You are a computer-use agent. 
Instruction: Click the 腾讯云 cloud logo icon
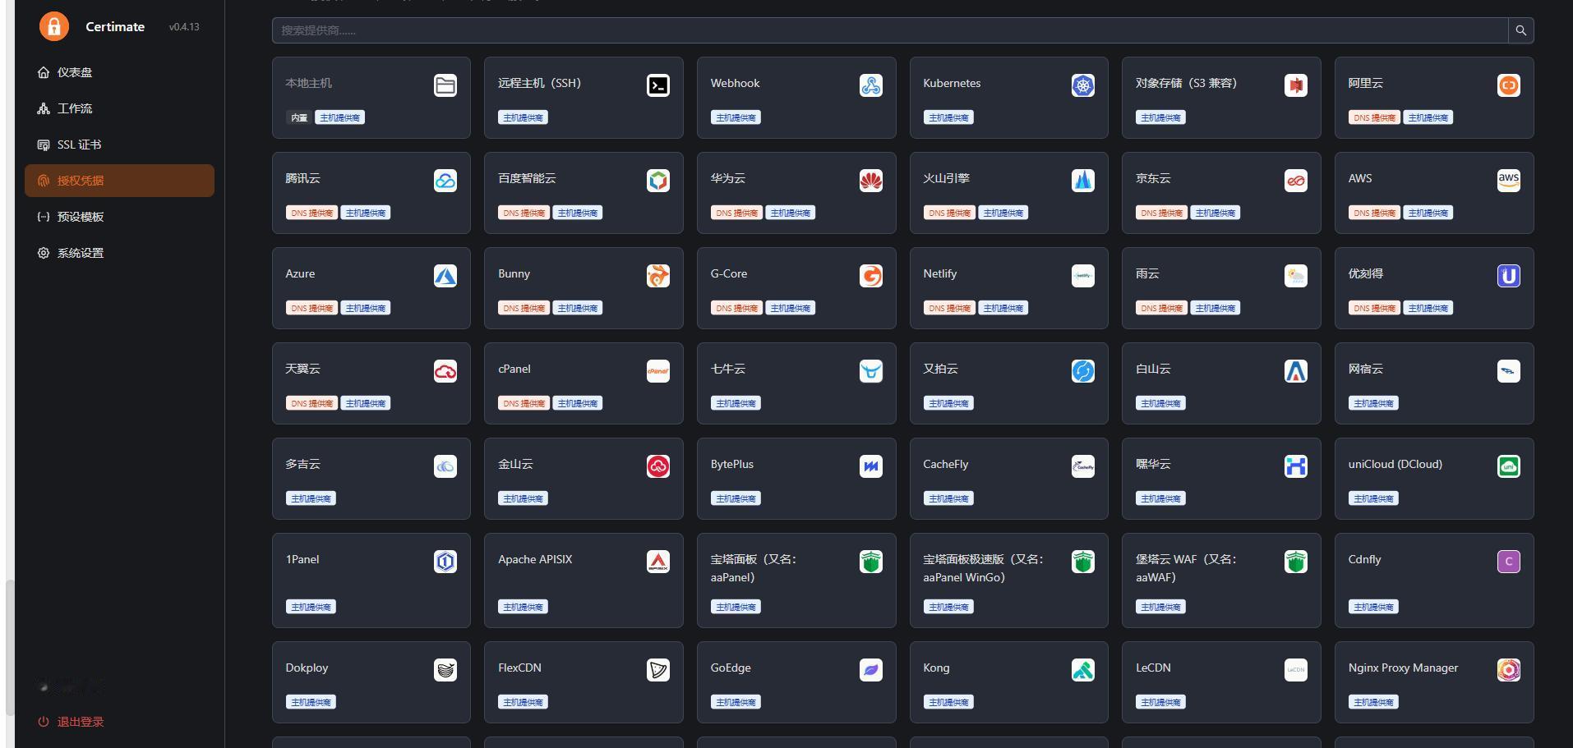[445, 181]
